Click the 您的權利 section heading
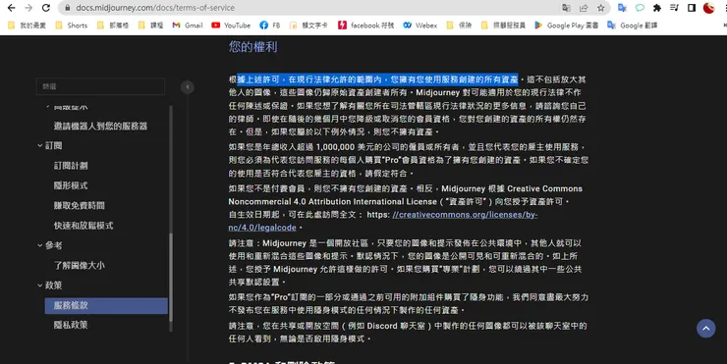The image size is (727, 364). 252,47
